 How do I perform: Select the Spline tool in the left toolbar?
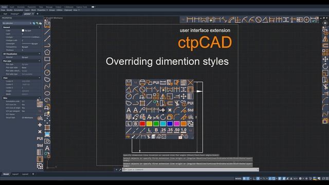[x=47, y=86]
